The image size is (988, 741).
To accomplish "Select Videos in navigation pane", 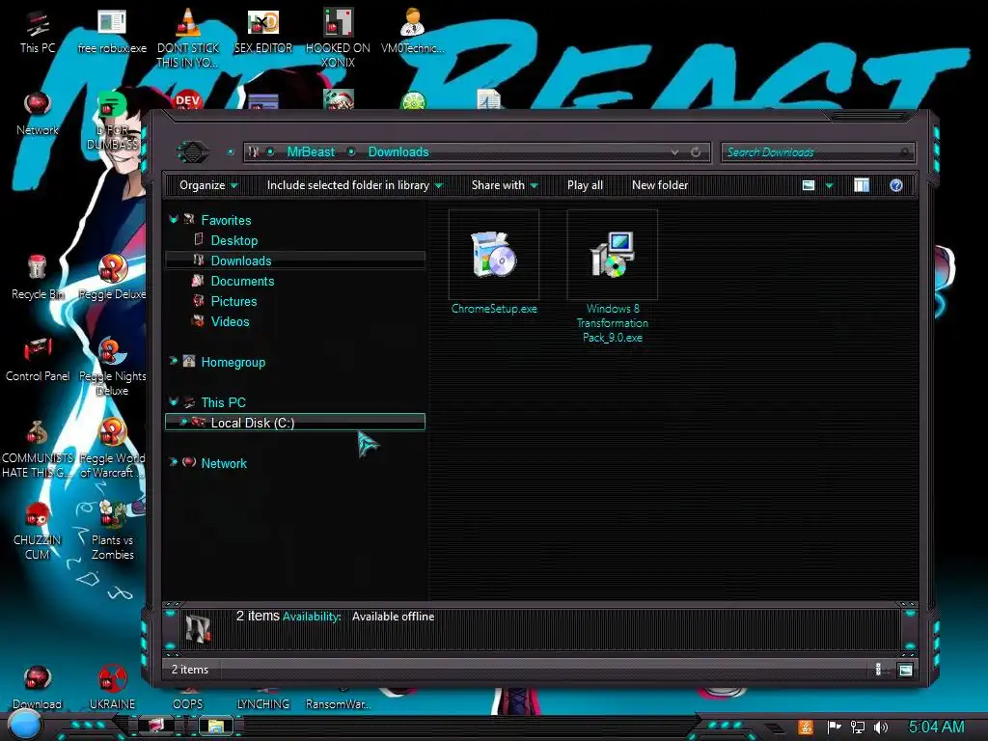I will click(x=230, y=321).
